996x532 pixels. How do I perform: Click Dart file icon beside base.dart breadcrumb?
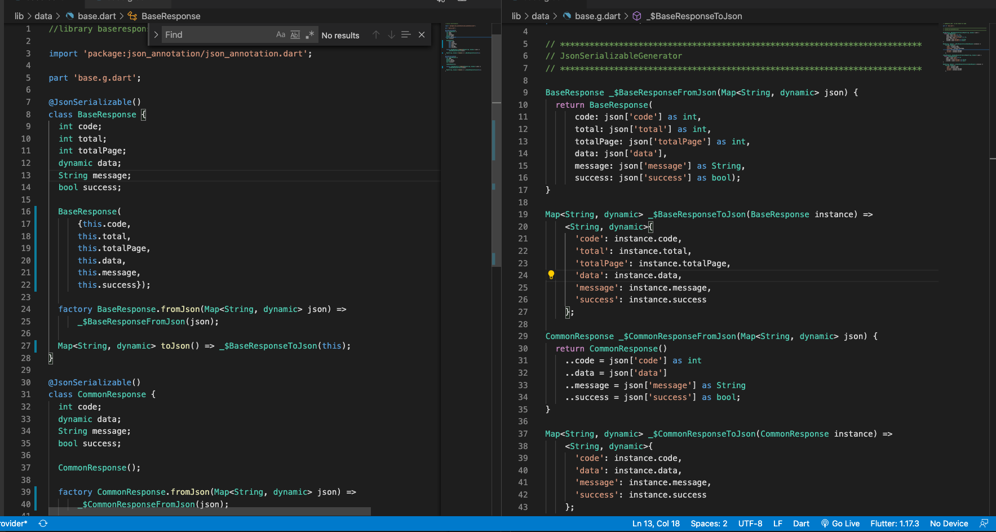click(x=70, y=16)
